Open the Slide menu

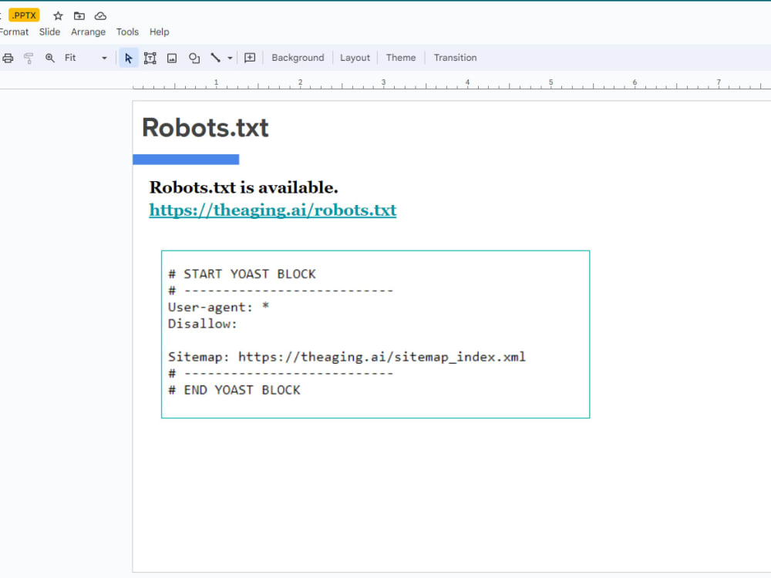(49, 32)
